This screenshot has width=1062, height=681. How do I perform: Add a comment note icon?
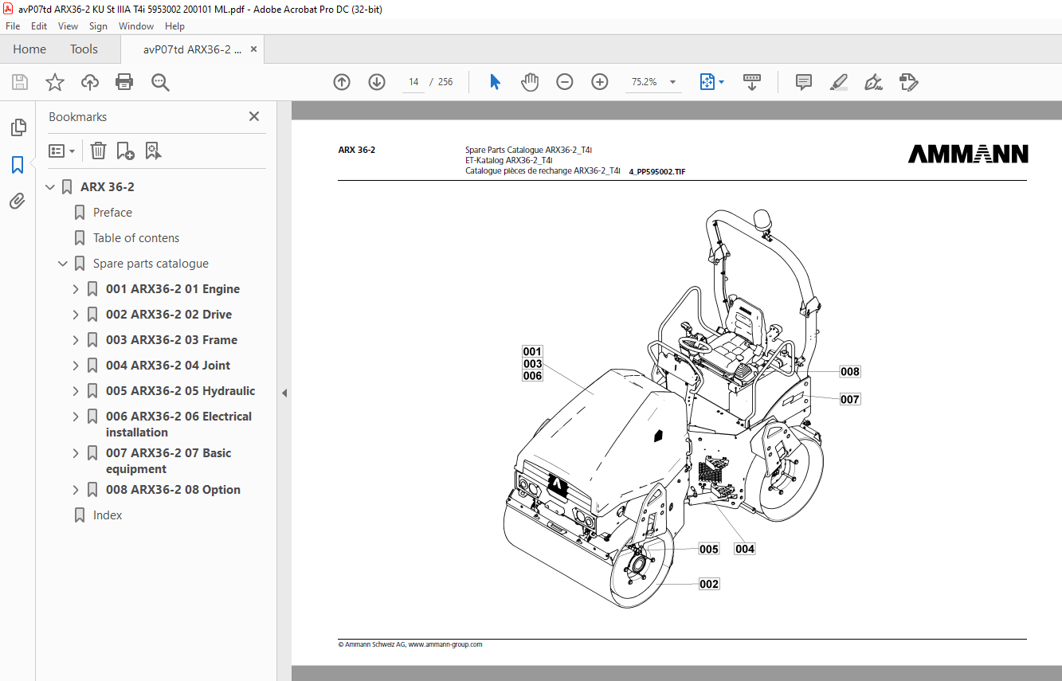point(804,82)
